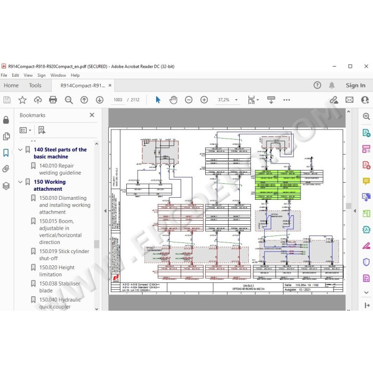Open the notifications bell
Screen dimensions: 373x373
pyautogui.click(x=332, y=85)
